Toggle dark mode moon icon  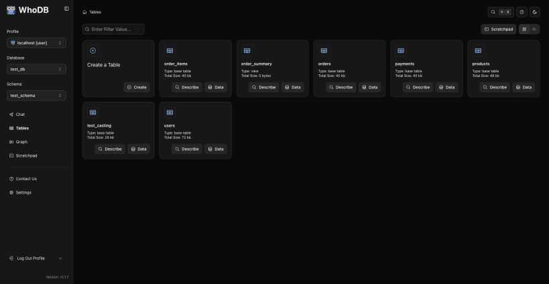point(535,12)
